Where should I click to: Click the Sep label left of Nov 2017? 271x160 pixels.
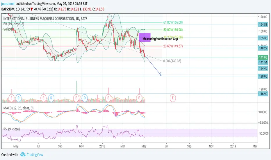point(60,146)
